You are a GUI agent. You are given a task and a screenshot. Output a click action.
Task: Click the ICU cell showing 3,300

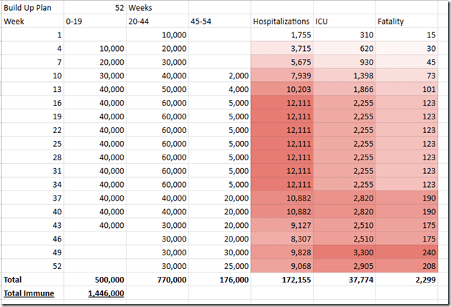point(357,253)
